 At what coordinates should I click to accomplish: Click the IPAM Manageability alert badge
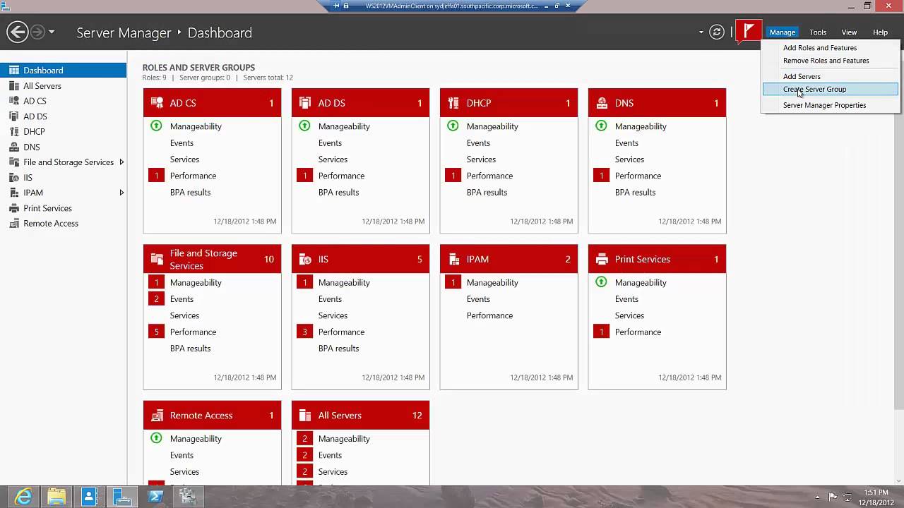pos(453,282)
